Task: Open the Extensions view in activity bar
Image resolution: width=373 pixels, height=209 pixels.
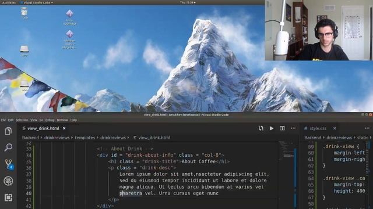Action: pyautogui.click(x=8, y=197)
